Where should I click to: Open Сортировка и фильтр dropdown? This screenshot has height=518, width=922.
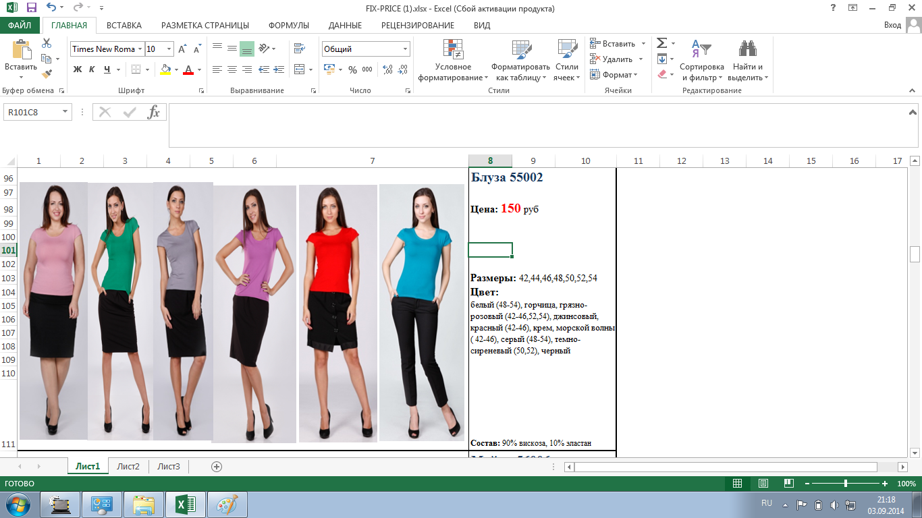pyautogui.click(x=701, y=59)
